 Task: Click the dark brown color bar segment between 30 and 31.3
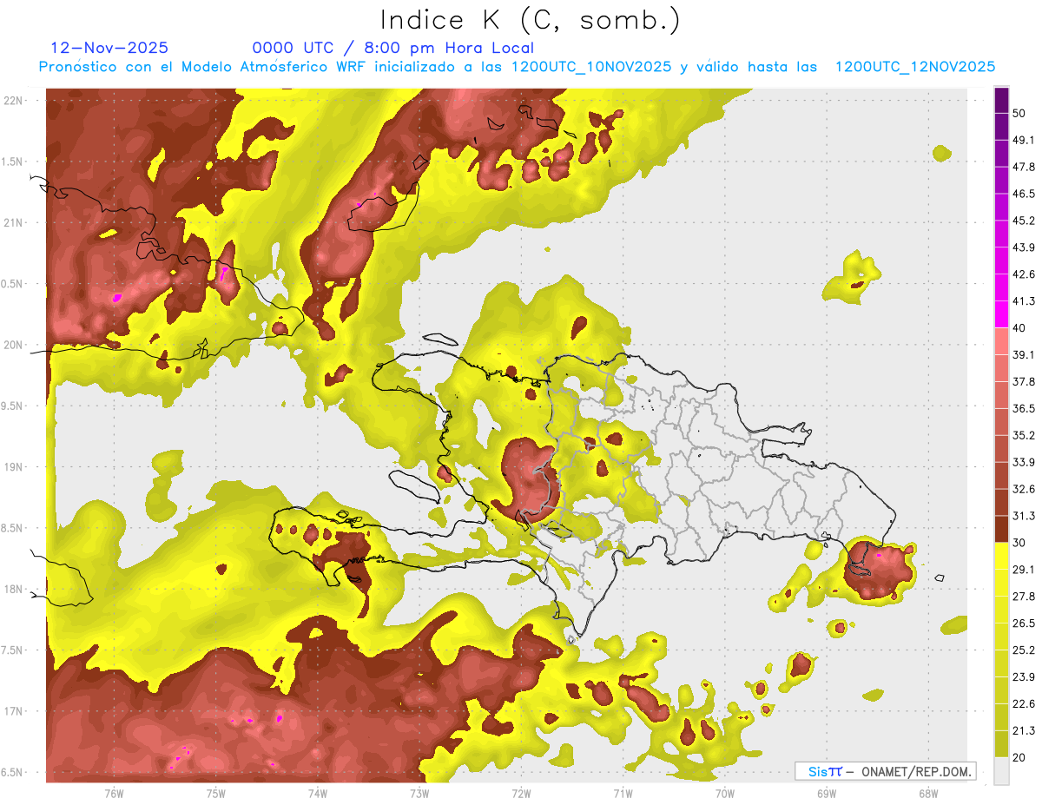pyautogui.click(x=1001, y=530)
